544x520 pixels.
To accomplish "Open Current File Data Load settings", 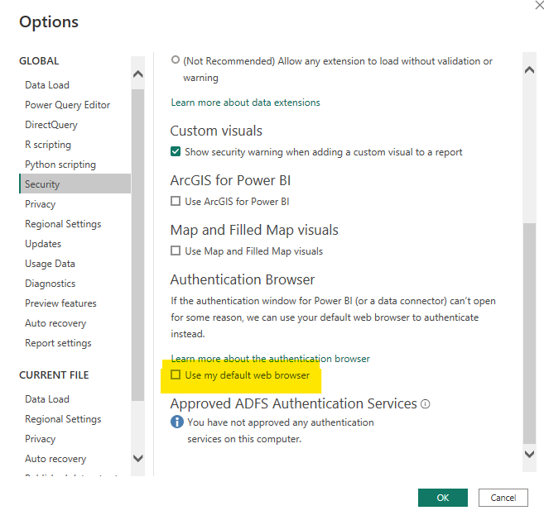I will [x=47, y=399].
